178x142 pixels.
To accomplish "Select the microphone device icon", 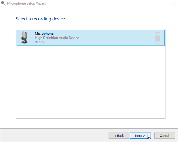I will coord(24,38).
